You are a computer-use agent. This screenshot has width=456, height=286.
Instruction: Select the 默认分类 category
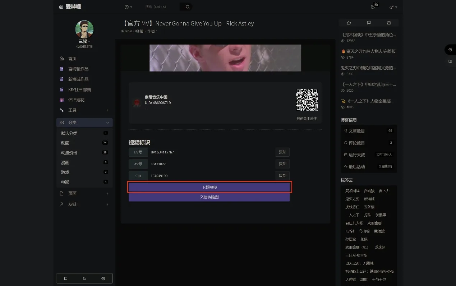pos(84,133)
